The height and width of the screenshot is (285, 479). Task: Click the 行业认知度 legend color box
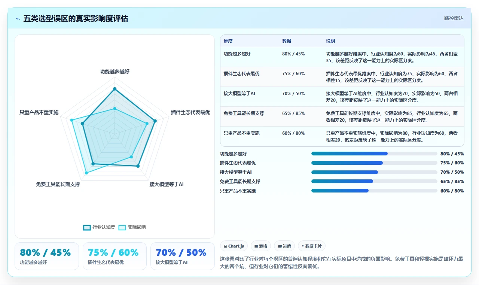[87, 227]
